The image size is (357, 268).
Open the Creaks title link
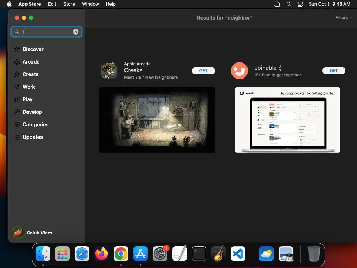(133, 70)
